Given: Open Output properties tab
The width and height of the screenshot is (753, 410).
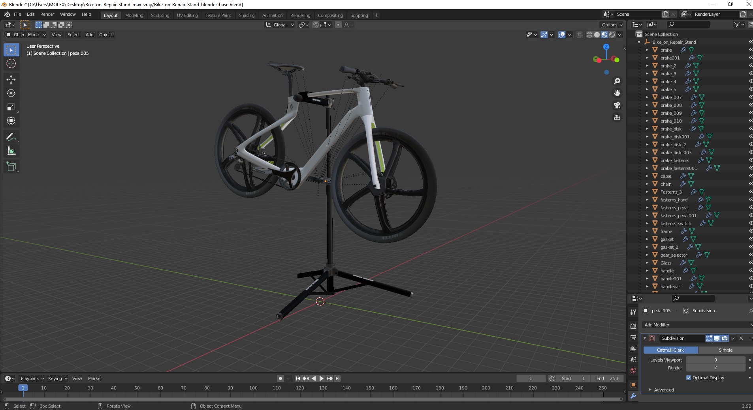Looking at the screenshot, I should tap(633, 337).
